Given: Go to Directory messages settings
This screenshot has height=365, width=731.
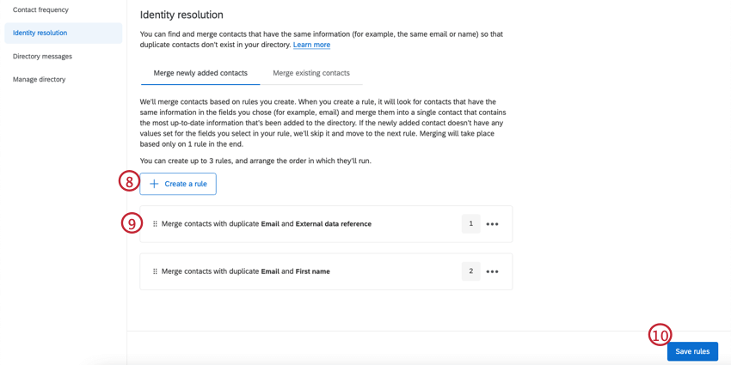Looking at the screenshot, I should coord(42,57).
